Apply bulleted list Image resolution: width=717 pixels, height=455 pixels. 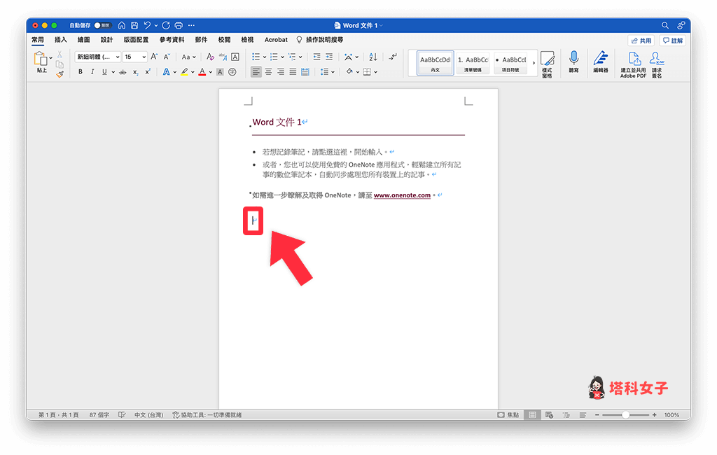point(256,57)
